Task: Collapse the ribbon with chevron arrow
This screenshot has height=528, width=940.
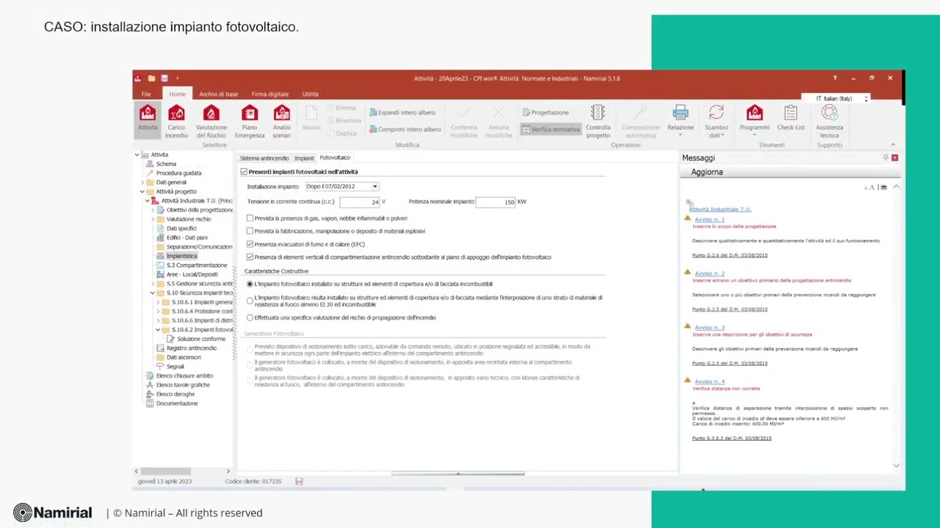Action: [x=893, y=144]
